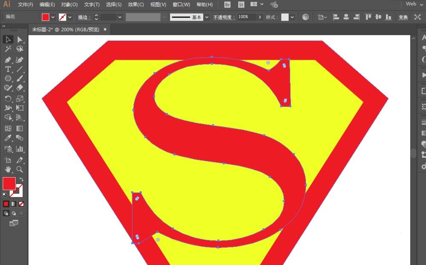Reset to default fill and stroke
The height and width of the screenshot is (265, 426).
click(5, 195)
